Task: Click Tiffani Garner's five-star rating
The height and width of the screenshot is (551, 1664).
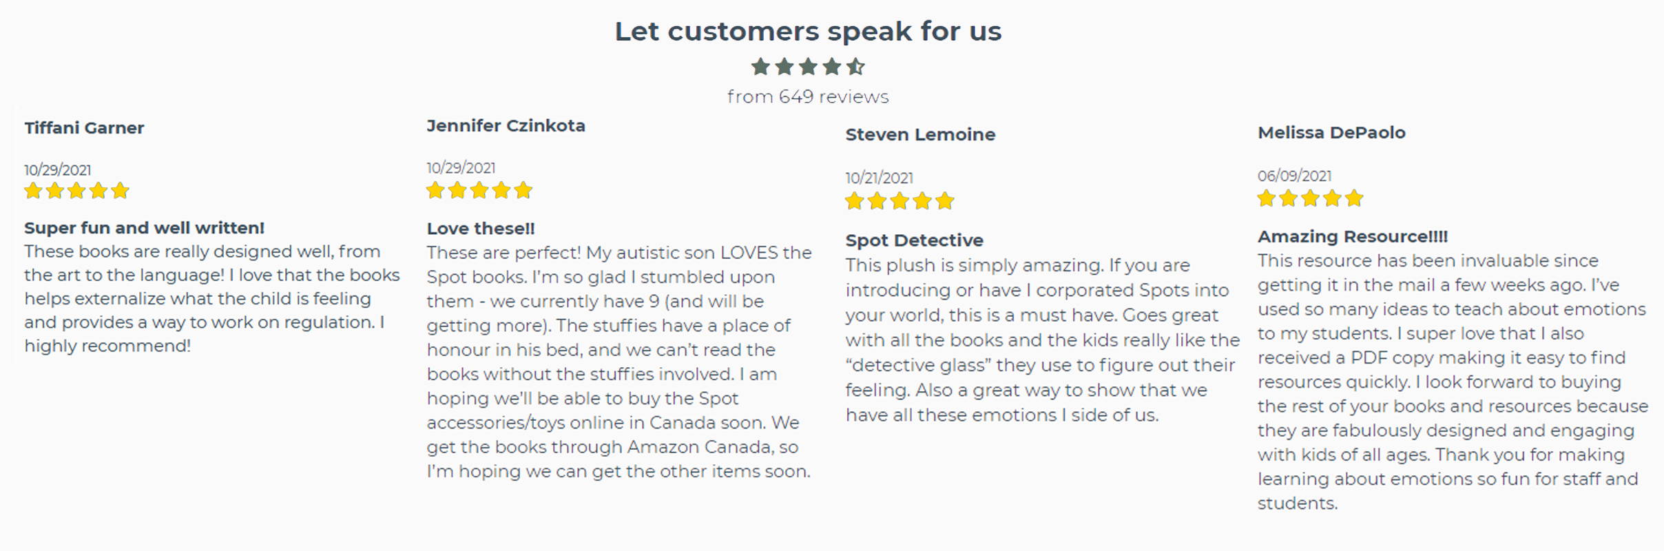Action: pos(76,191)
